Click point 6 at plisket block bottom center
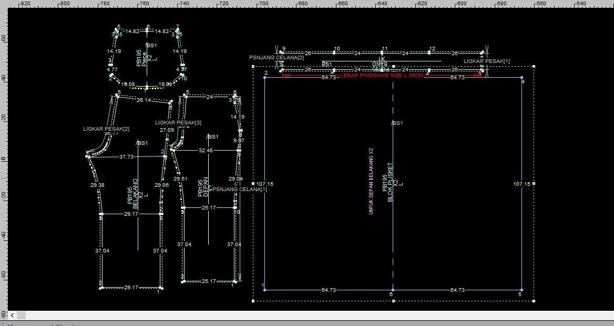Screen dimensions: 614x326 pos(392,290)
